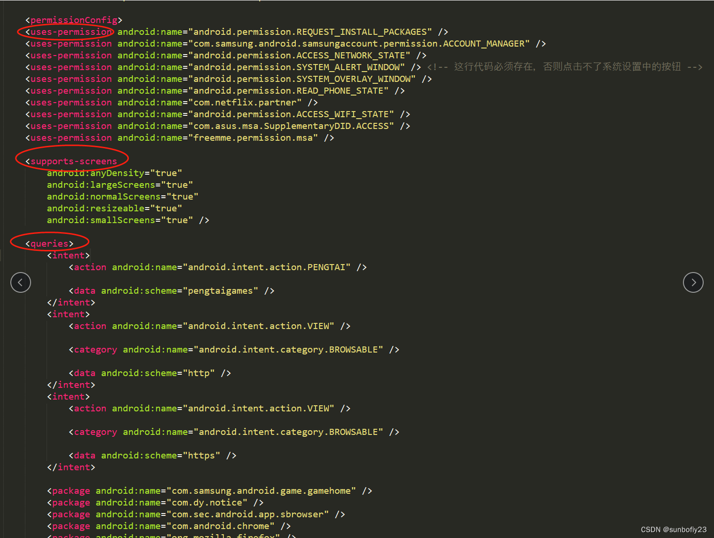Click the Chinese comment about system settings
The image size is (714, 538).
(564, 67)
